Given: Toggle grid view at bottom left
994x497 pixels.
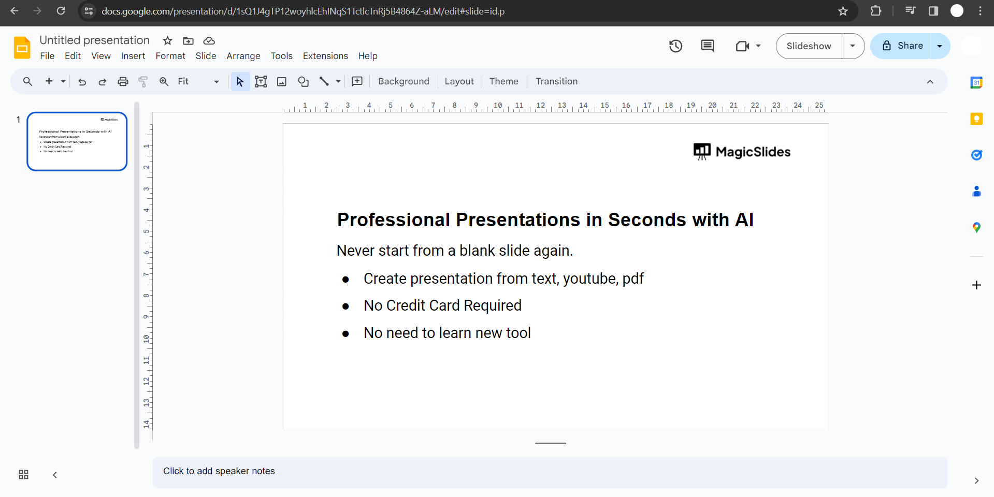Looking at the screenshot, I should (23, 475).
